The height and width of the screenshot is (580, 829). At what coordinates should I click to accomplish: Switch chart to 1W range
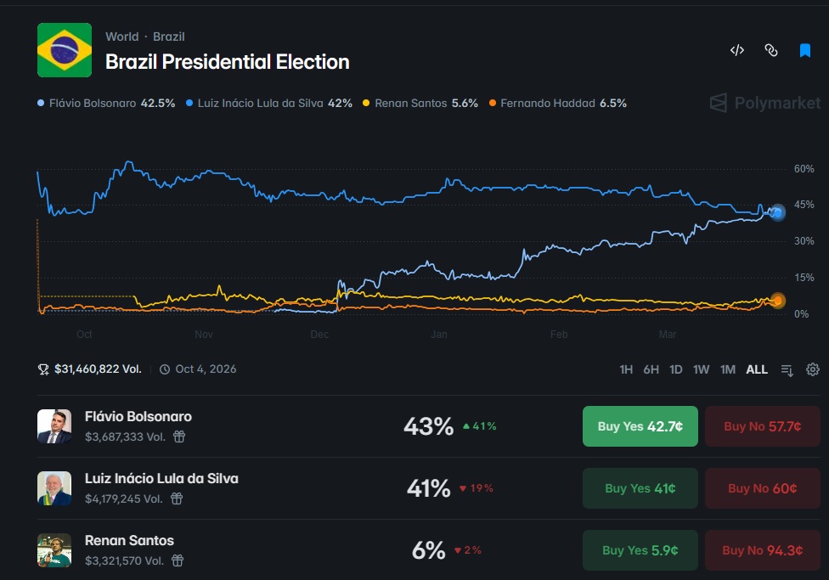(x=701, y=369)
